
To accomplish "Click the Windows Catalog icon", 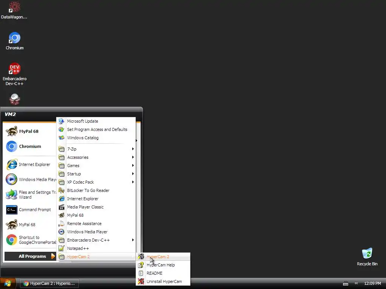I will (61, 138).
